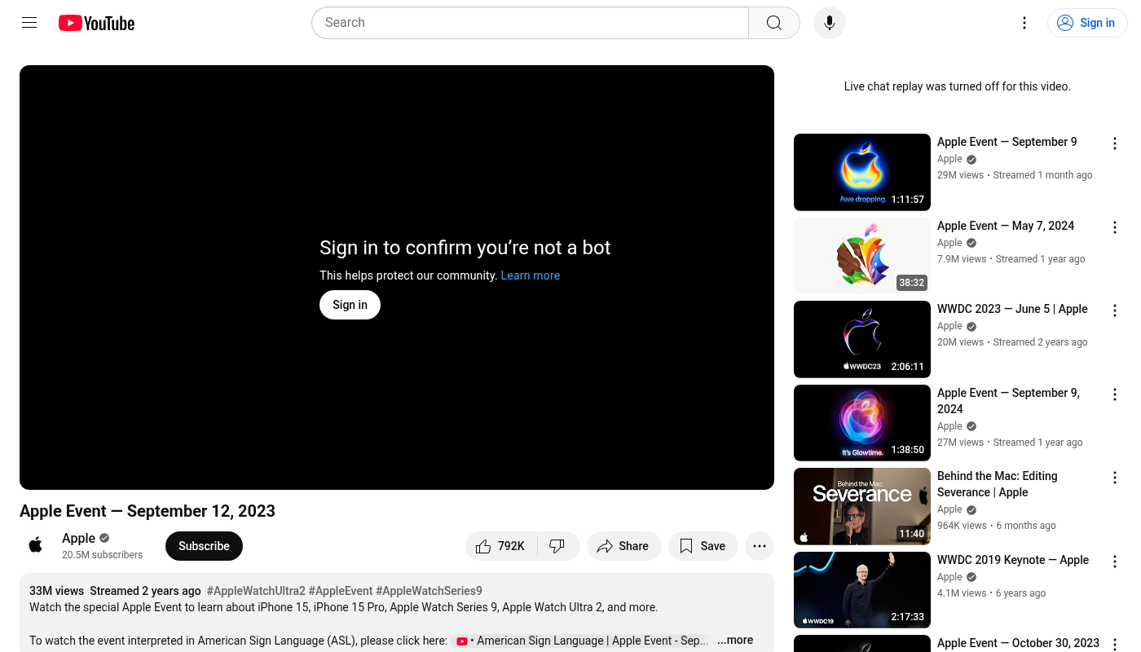Open the Apple channel avatar
This screenshot has height=652, width=1141.
[36, 545]
